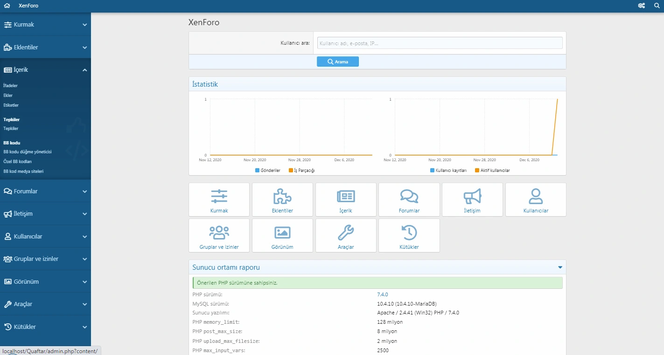Open the non-bold Tepkiler submenu entry

pos(11,129)
